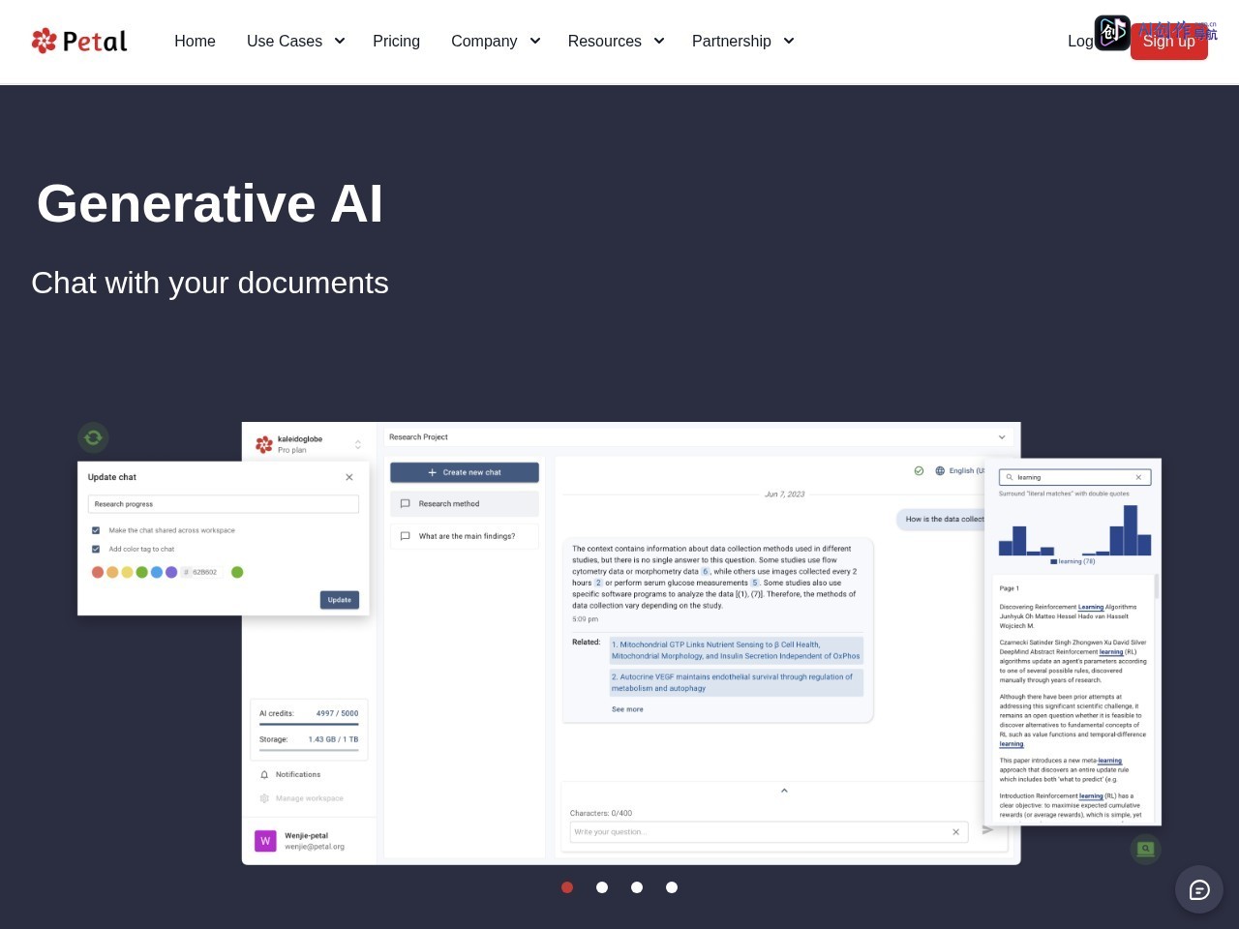Screen dimensions: 1239x929
Task: Clear the learning search box
Action: pyautogui.click(x=1138, y=477)
